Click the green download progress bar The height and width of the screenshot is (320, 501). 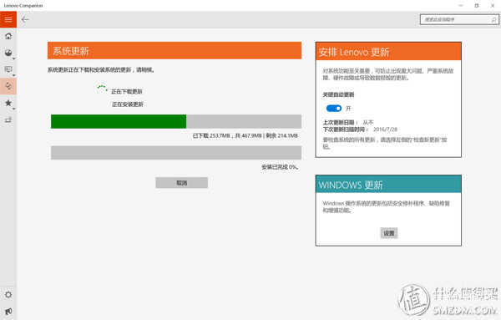click(119, 121)
